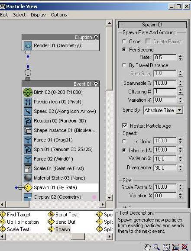
Task: Click into the Divergence value field
Action: pyautogui.click(x=165, y=168)
